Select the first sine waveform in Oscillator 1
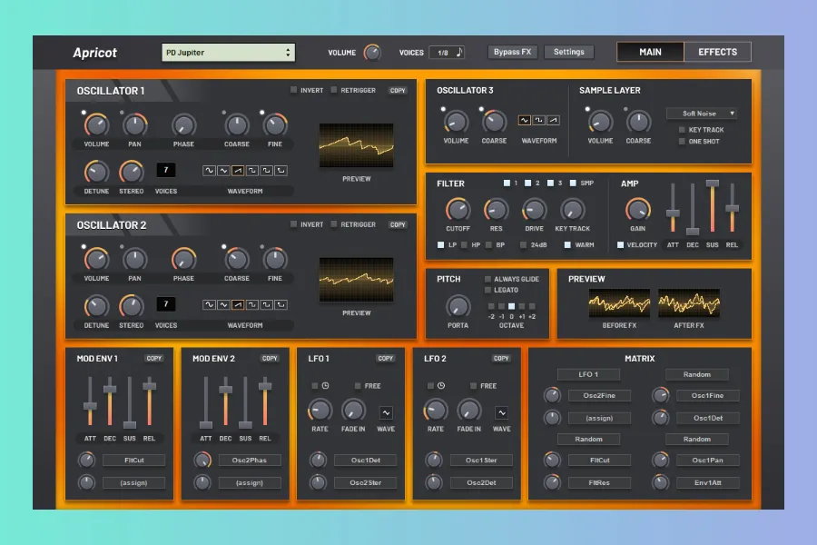This screenshot has height=545, width=817. (x=209, y=170)
